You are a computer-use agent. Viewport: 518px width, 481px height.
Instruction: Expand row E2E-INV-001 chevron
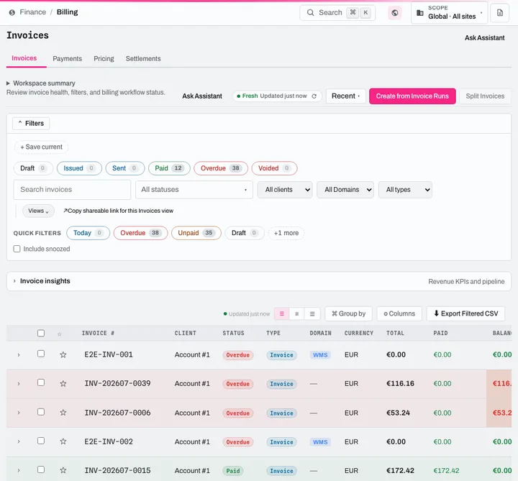(19, 355)
